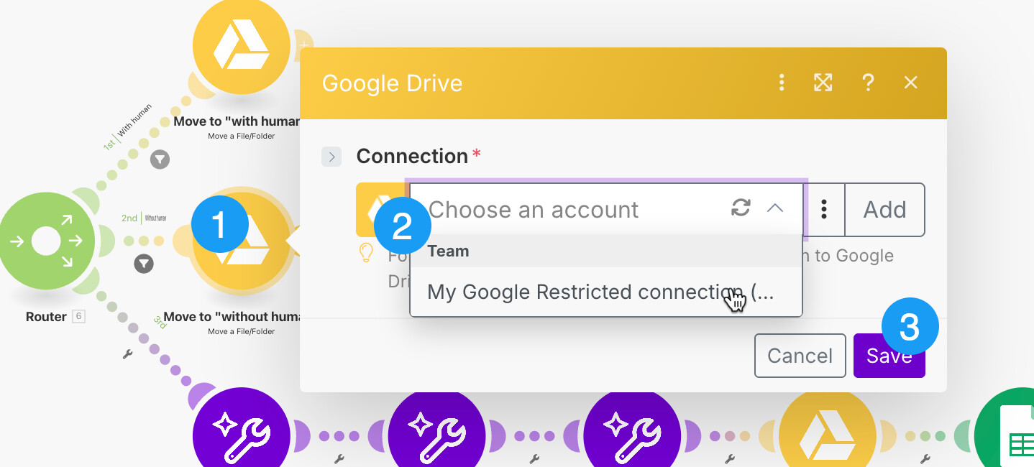Open the dialog header three-dot menu
The image size is (1034, 467).
(782, 83)
